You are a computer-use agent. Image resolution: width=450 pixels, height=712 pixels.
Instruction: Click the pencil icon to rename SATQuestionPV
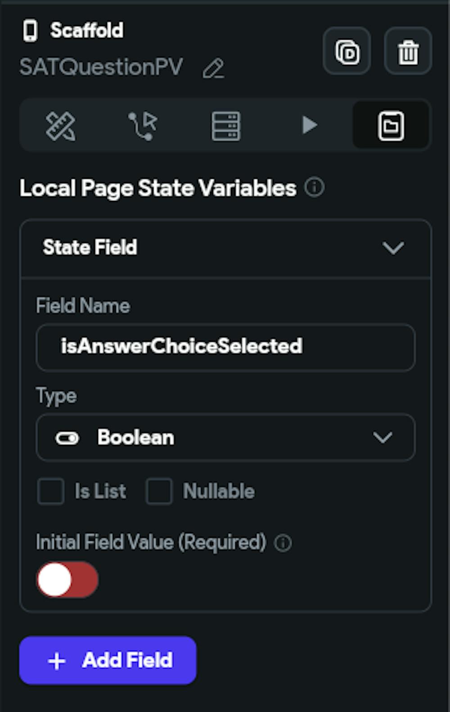tap(213, 69)
